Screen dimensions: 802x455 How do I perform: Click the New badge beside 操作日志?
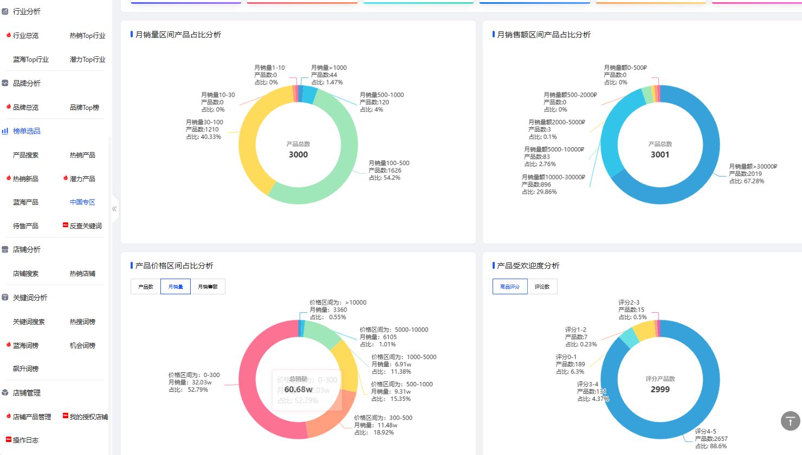(9, 439)
